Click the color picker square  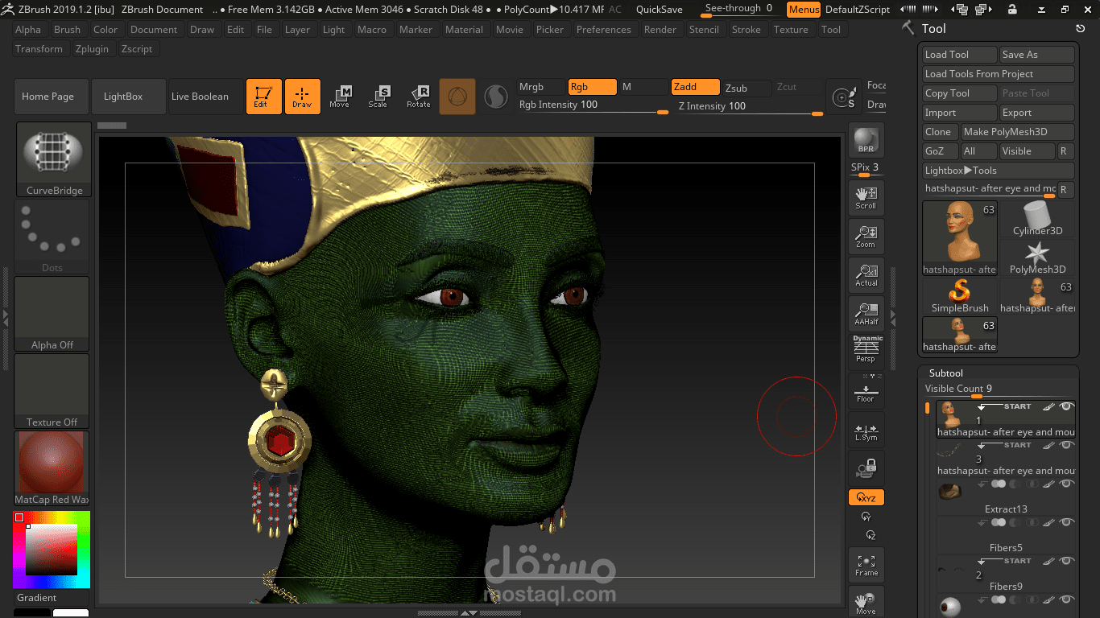52,550
